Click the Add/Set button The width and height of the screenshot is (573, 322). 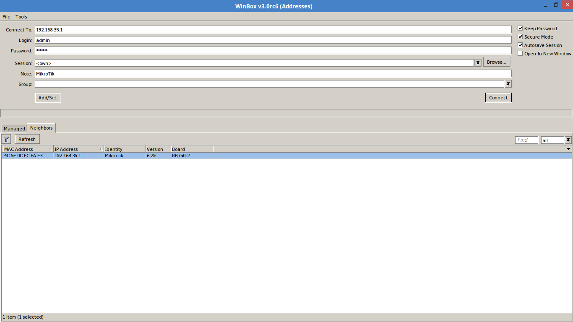47,98
